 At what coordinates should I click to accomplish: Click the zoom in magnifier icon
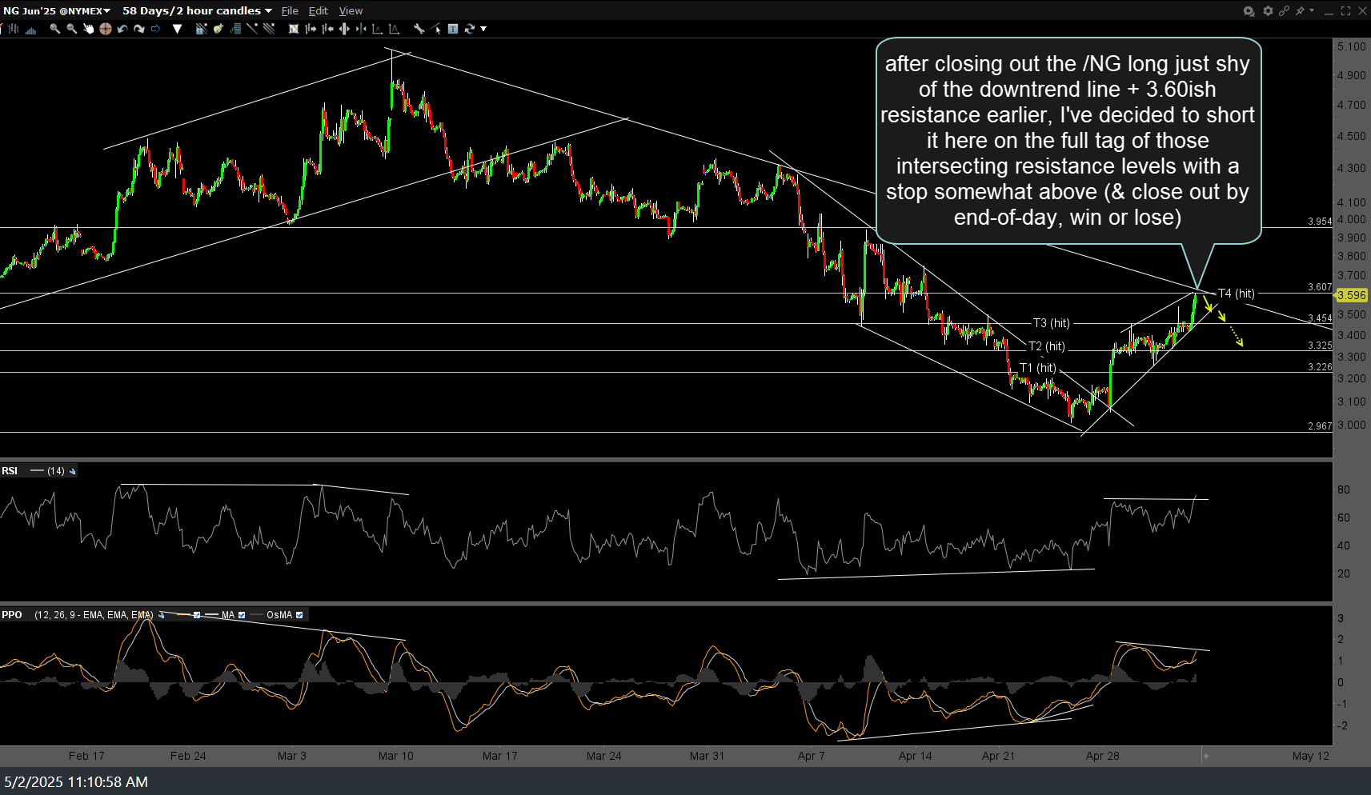click(54, 29)
